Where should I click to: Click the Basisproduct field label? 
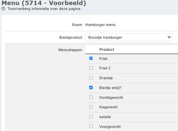(71, 38)
